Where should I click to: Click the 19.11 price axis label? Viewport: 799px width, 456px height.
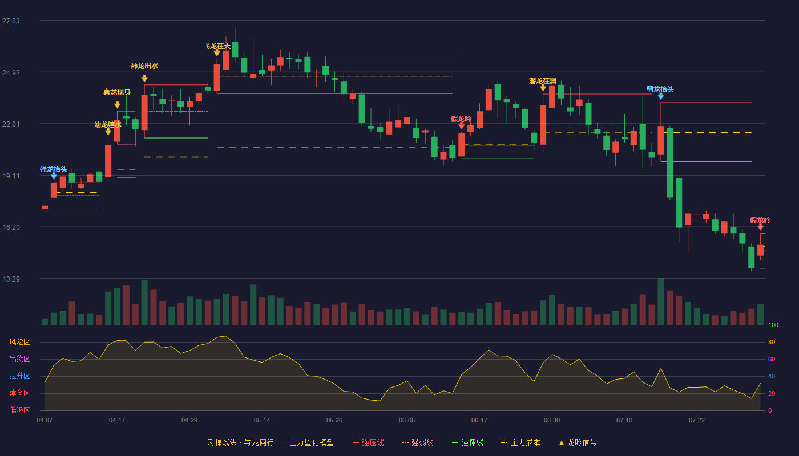[x=11, y=176]
